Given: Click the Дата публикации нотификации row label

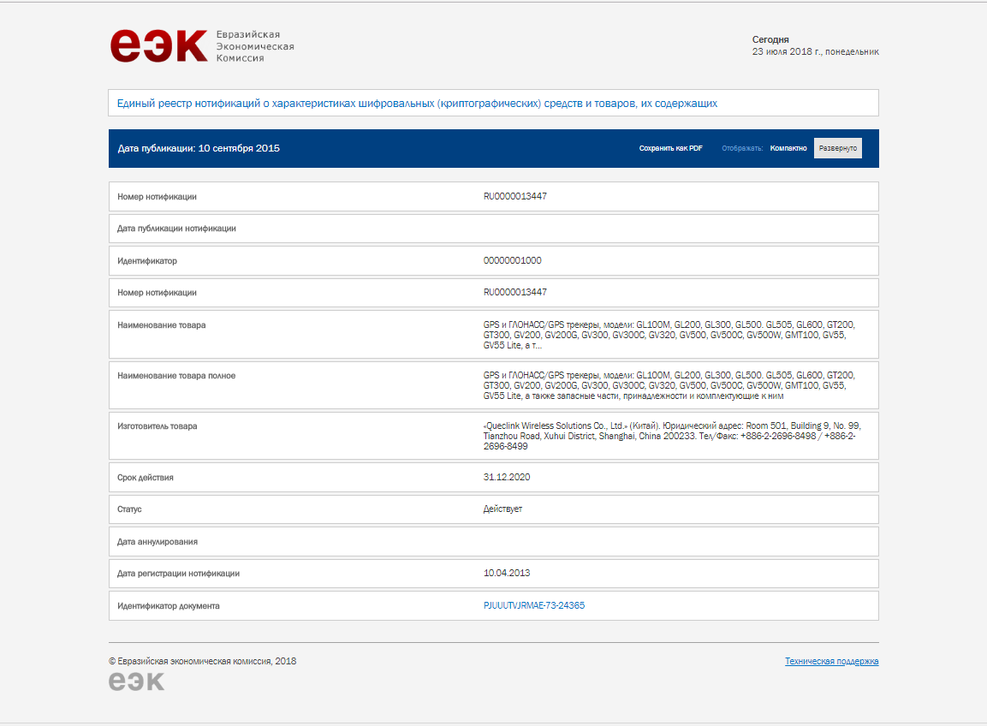Looking at the screenshot, I should pos(176,229).
